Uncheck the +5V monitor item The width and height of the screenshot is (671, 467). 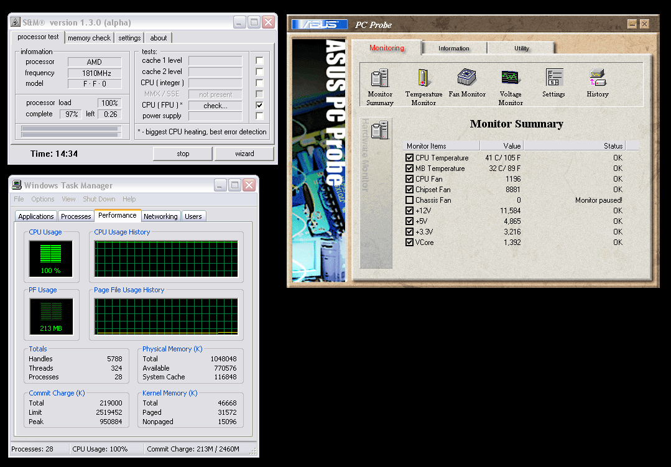410,221
